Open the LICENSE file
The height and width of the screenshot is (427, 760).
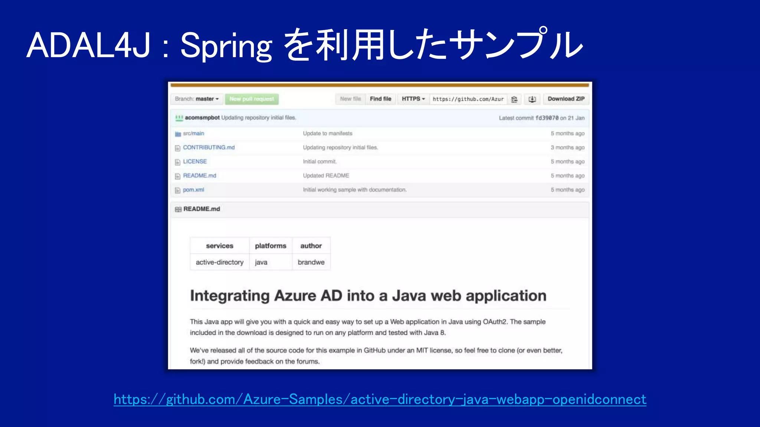[x=195, y=162]
